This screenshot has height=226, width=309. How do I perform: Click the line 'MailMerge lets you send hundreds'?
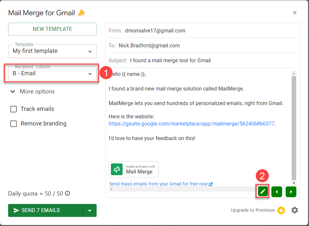tap(196, 103)
